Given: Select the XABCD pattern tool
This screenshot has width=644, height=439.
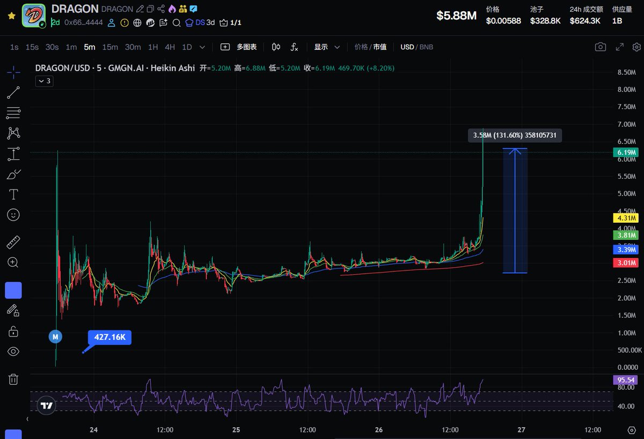Looking at the screenshot, I should pyautogui.click(x=13, y=133).
